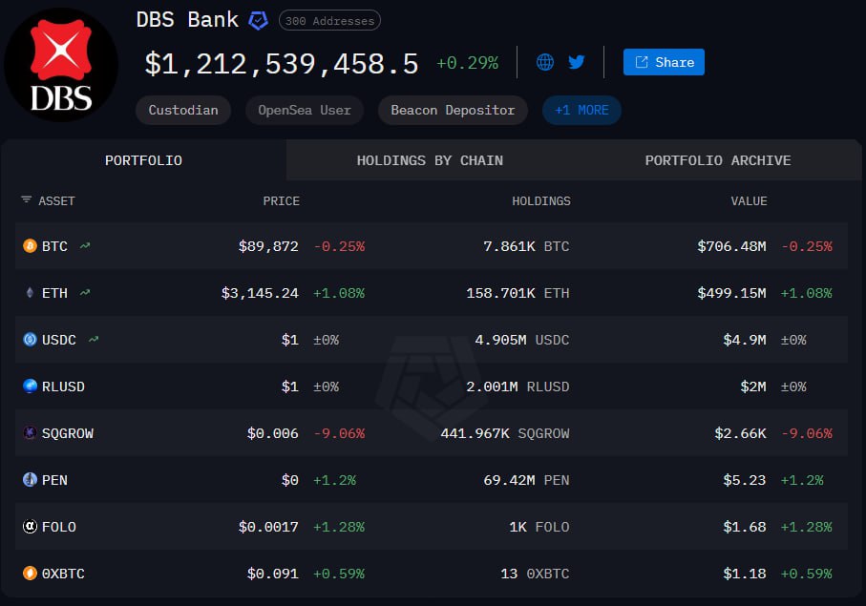Click the Bitcoin coin icon

coord(30,246)
